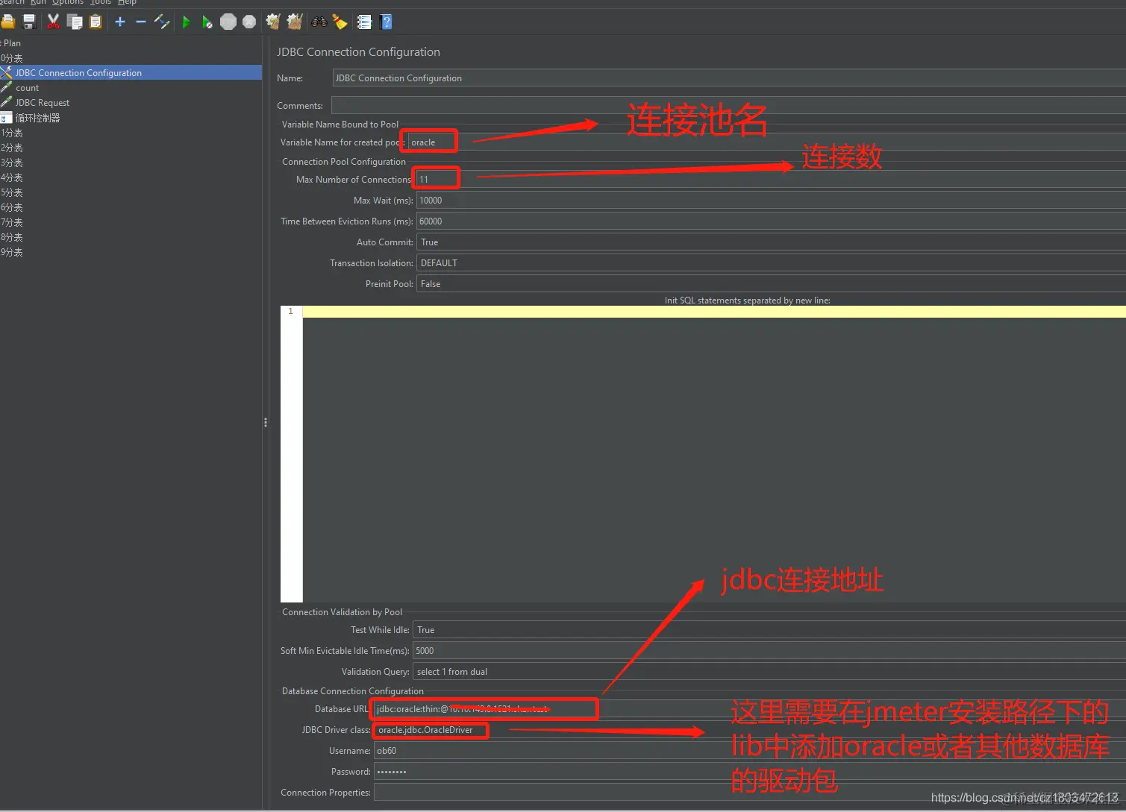Clear results with single broom-gear icon
1126x812 pixels.
tap(273, 22)
